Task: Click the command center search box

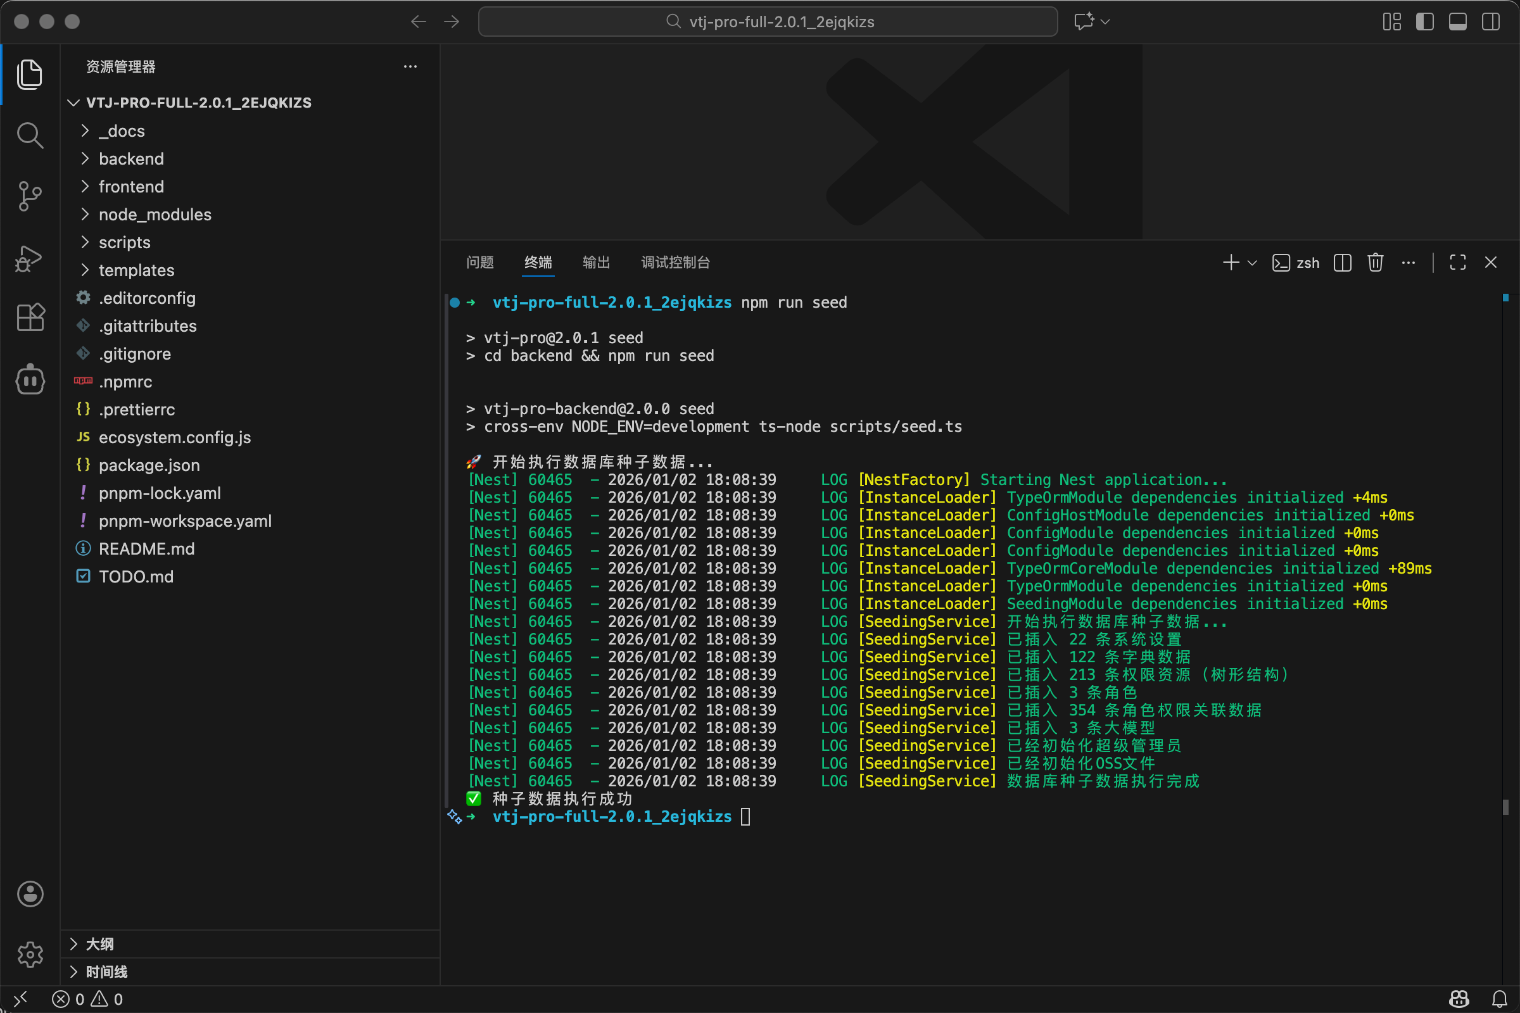Action: (768, 22)
